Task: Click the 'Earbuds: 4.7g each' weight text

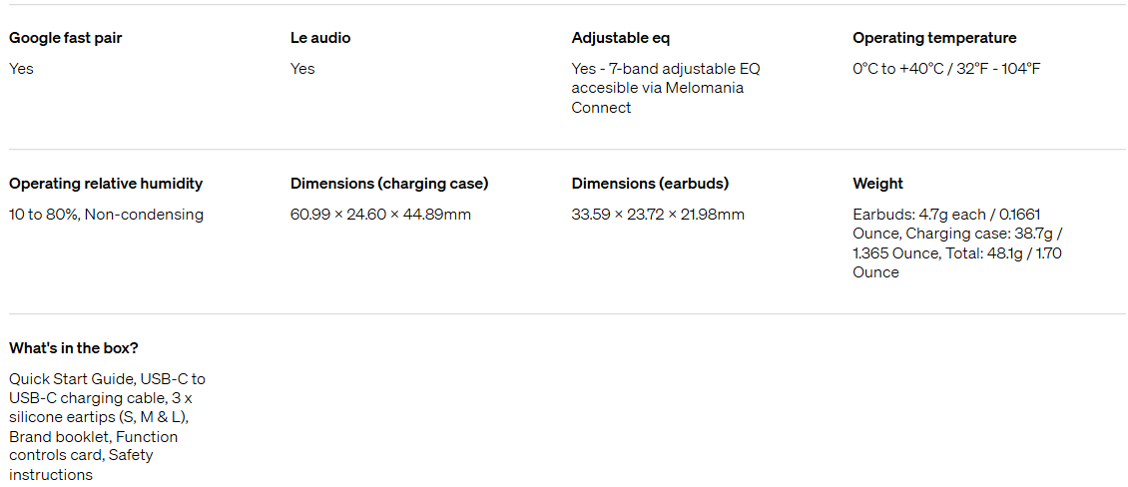Action: pos(919,215)
